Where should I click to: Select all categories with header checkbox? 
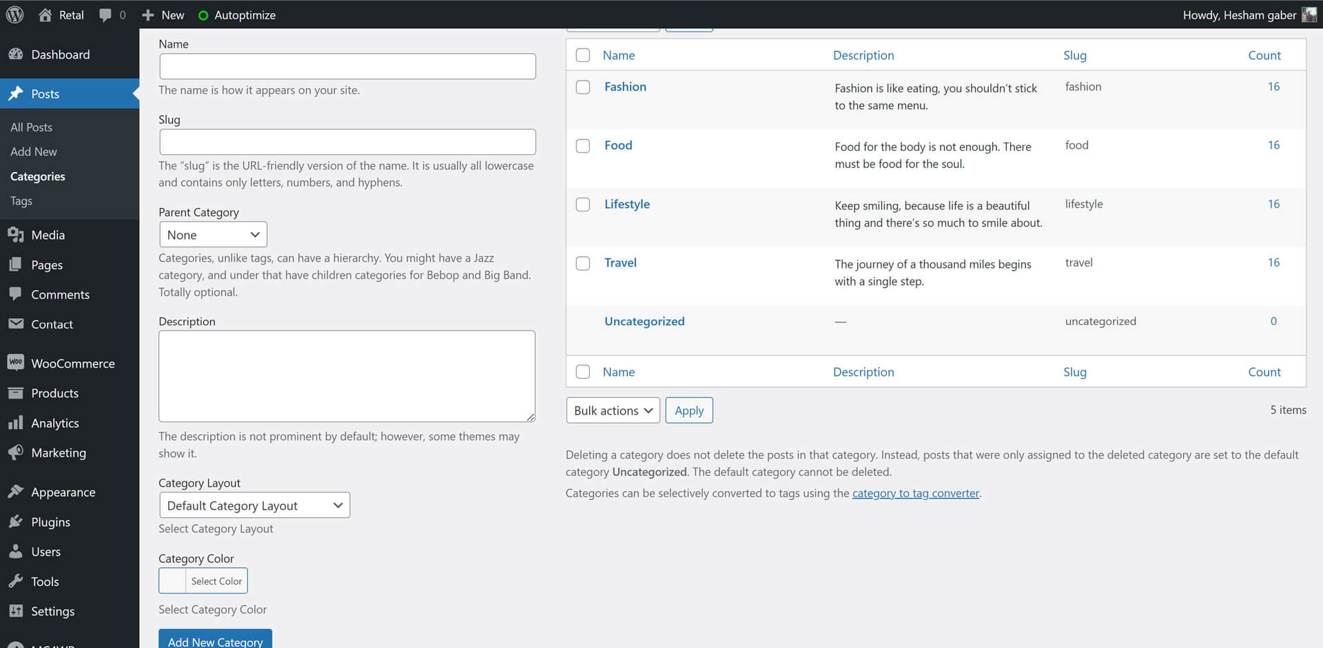(x=583, y=55)
